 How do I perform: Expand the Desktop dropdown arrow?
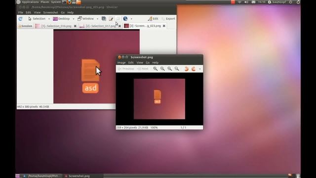pyautogui.click(x=74, y=19)
